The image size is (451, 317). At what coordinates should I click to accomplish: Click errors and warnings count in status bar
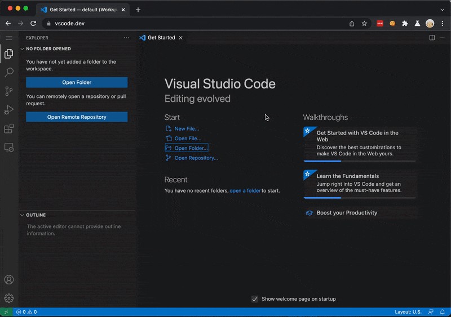coord(26,312)
